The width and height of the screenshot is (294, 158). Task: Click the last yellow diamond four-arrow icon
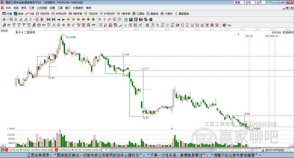click(93, 19)
